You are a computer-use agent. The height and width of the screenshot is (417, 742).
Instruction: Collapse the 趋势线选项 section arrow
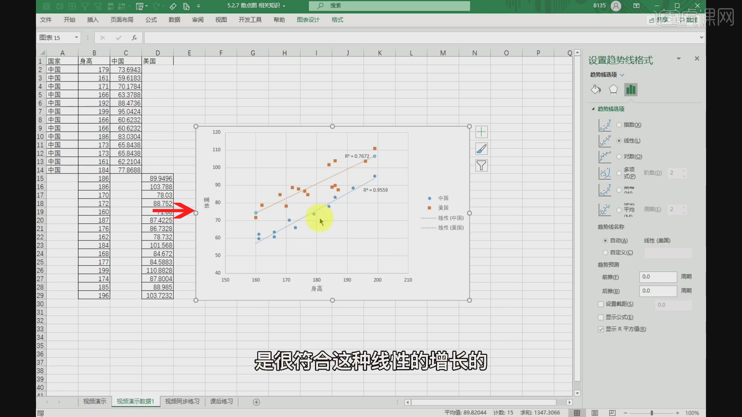593,109
